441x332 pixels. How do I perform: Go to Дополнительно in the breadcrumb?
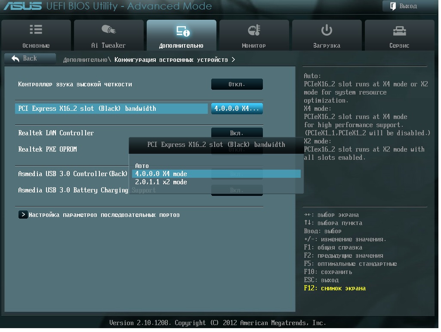tap(85, 60)
